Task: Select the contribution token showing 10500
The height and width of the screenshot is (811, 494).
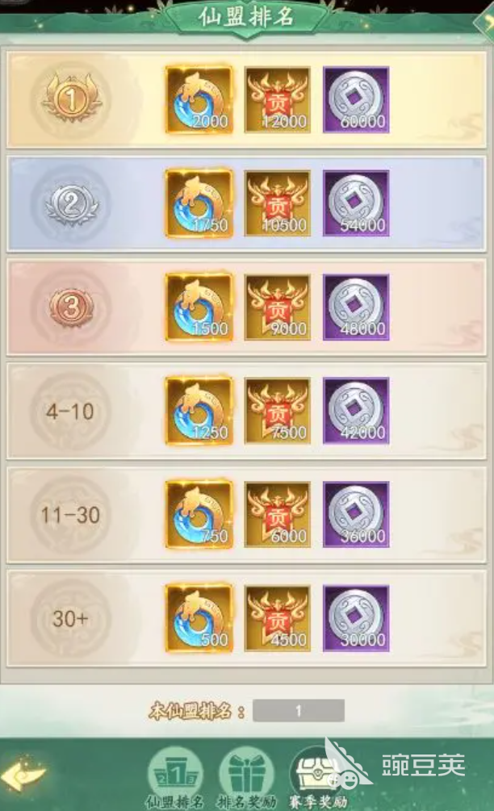Action: [277, 204]
